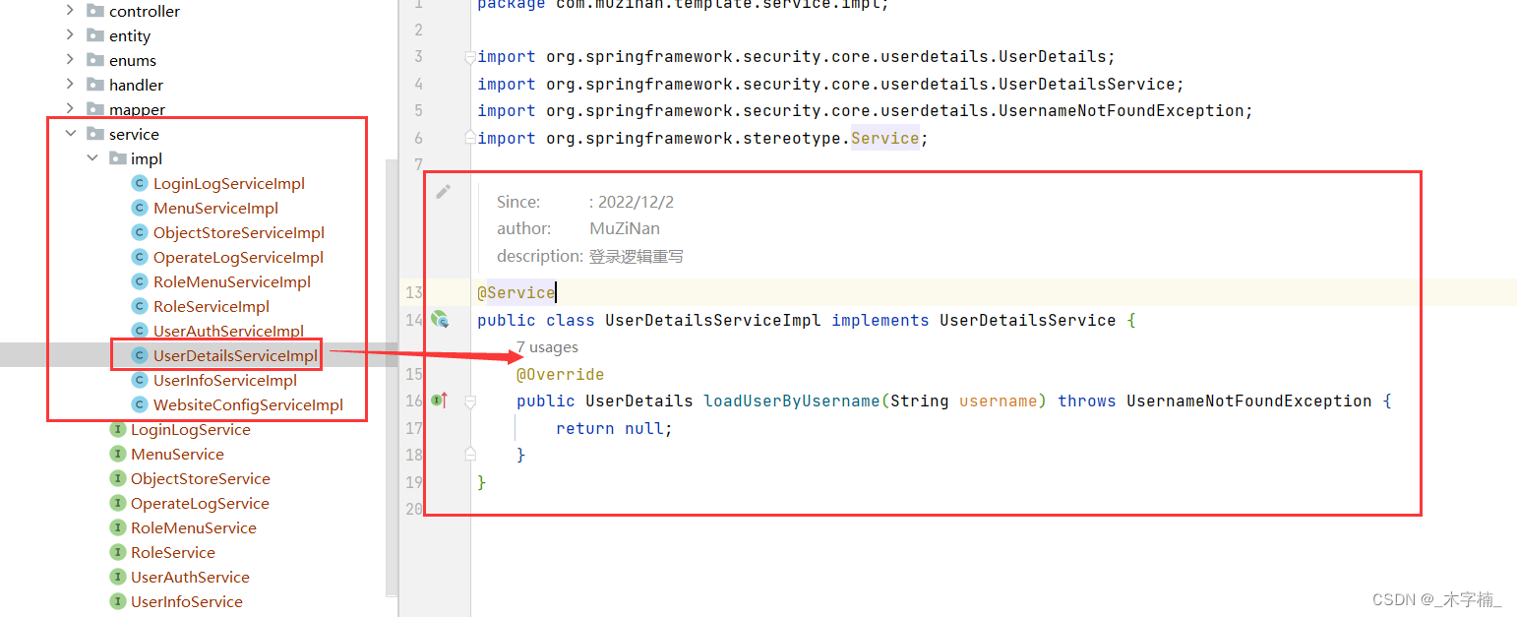This screenshot has width=1517, height=617.
Task: Select the entity folder icon
Action: (95, 35)
